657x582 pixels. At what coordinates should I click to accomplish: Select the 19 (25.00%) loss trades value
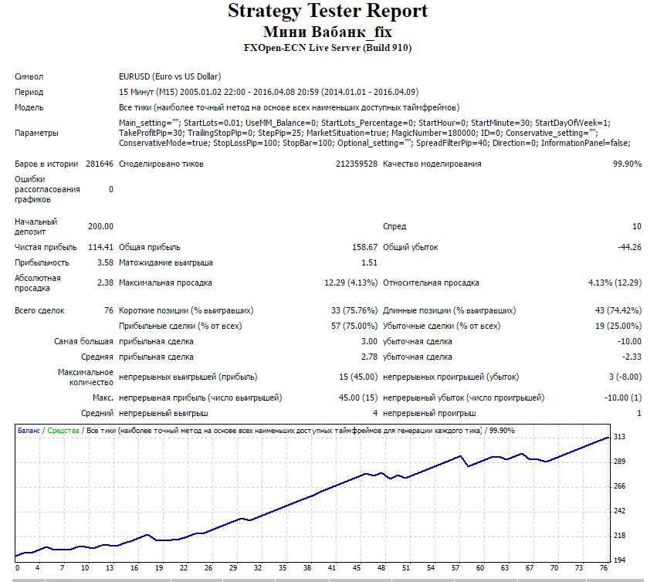pyautogui.click(x=618, y=326)
